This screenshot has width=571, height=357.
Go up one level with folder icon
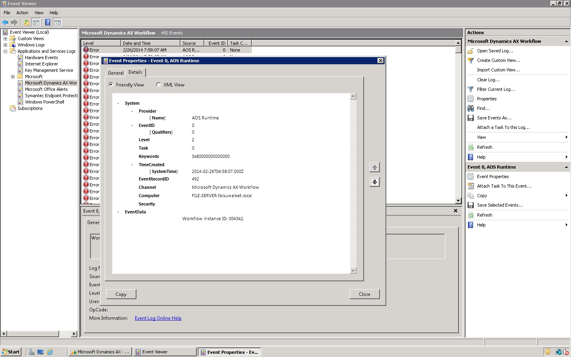click(26, 23)
